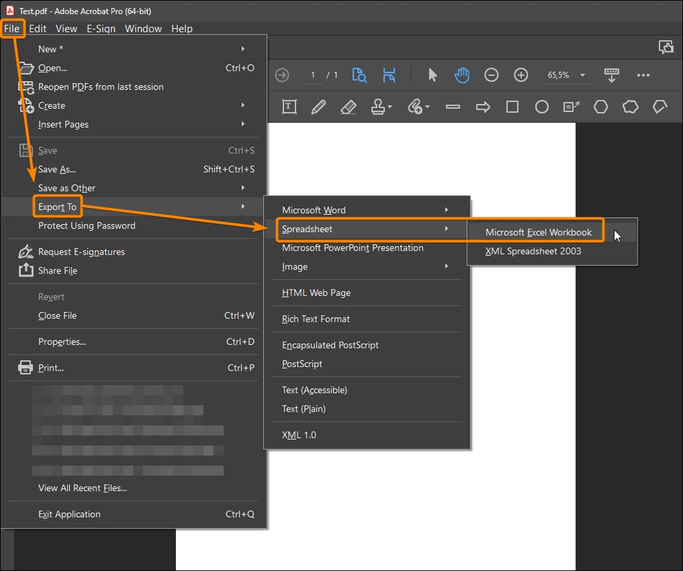
Task: Activate the hand pan tool
Action: 462,75
